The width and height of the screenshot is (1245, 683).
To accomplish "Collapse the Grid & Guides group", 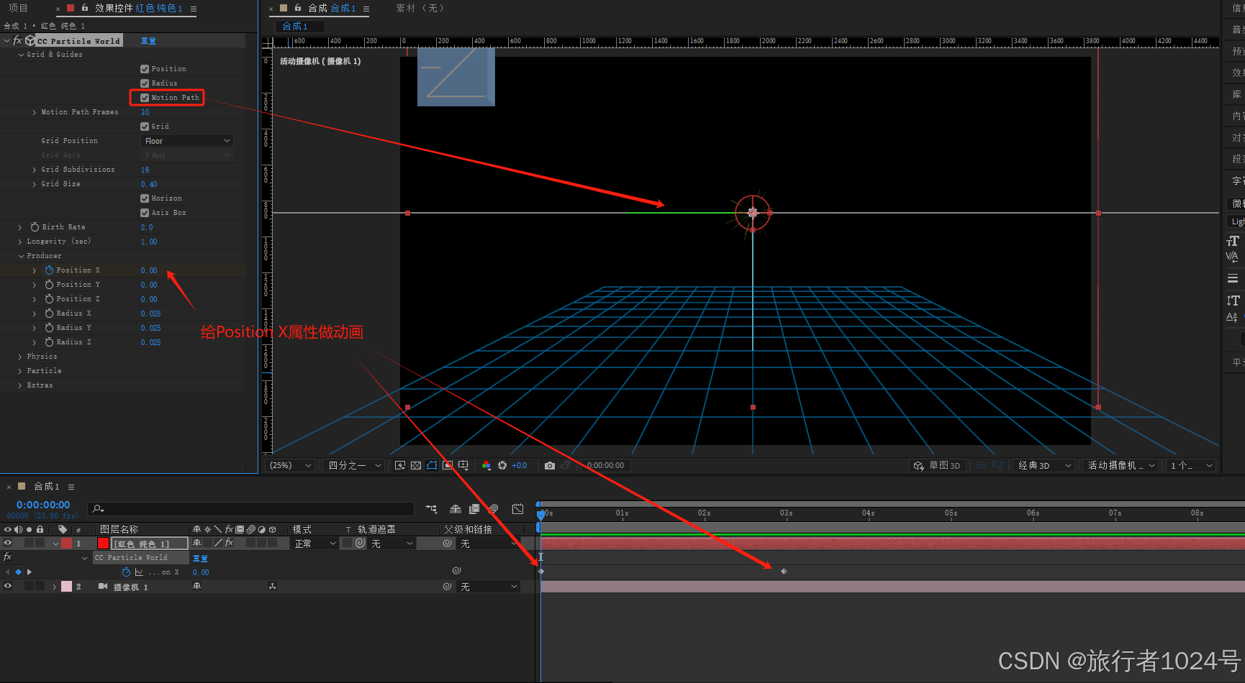I will coord(21,55).
